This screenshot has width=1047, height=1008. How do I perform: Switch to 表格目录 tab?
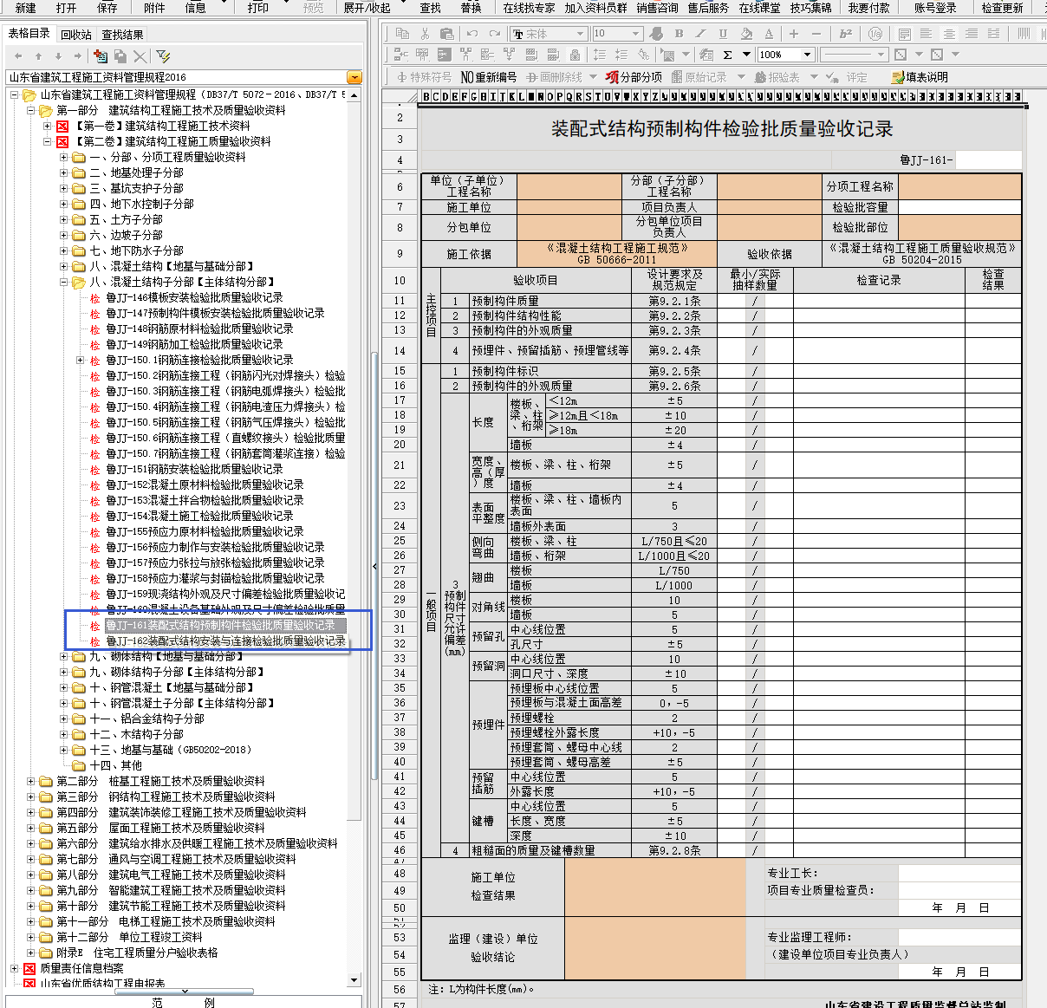pyautogui.click(x=29, y=33)
